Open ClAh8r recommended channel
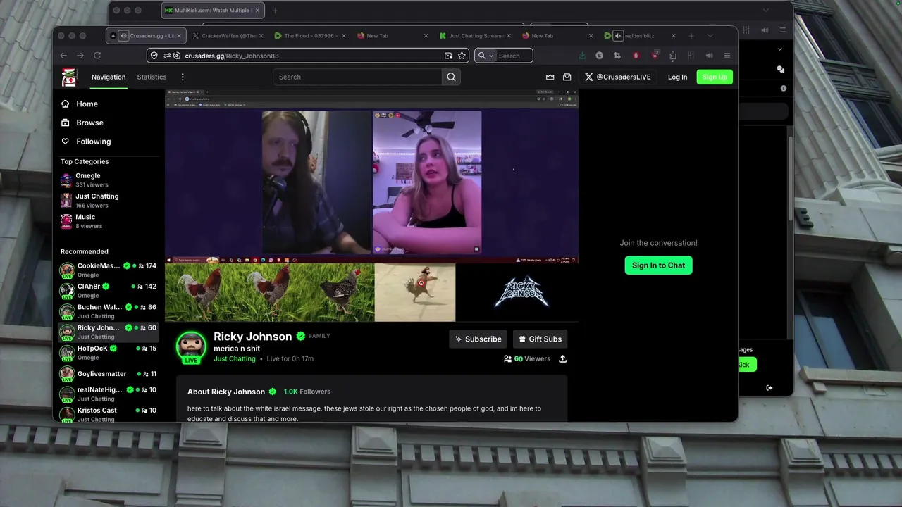The image size is (902, 507). (x=109, y=291)
